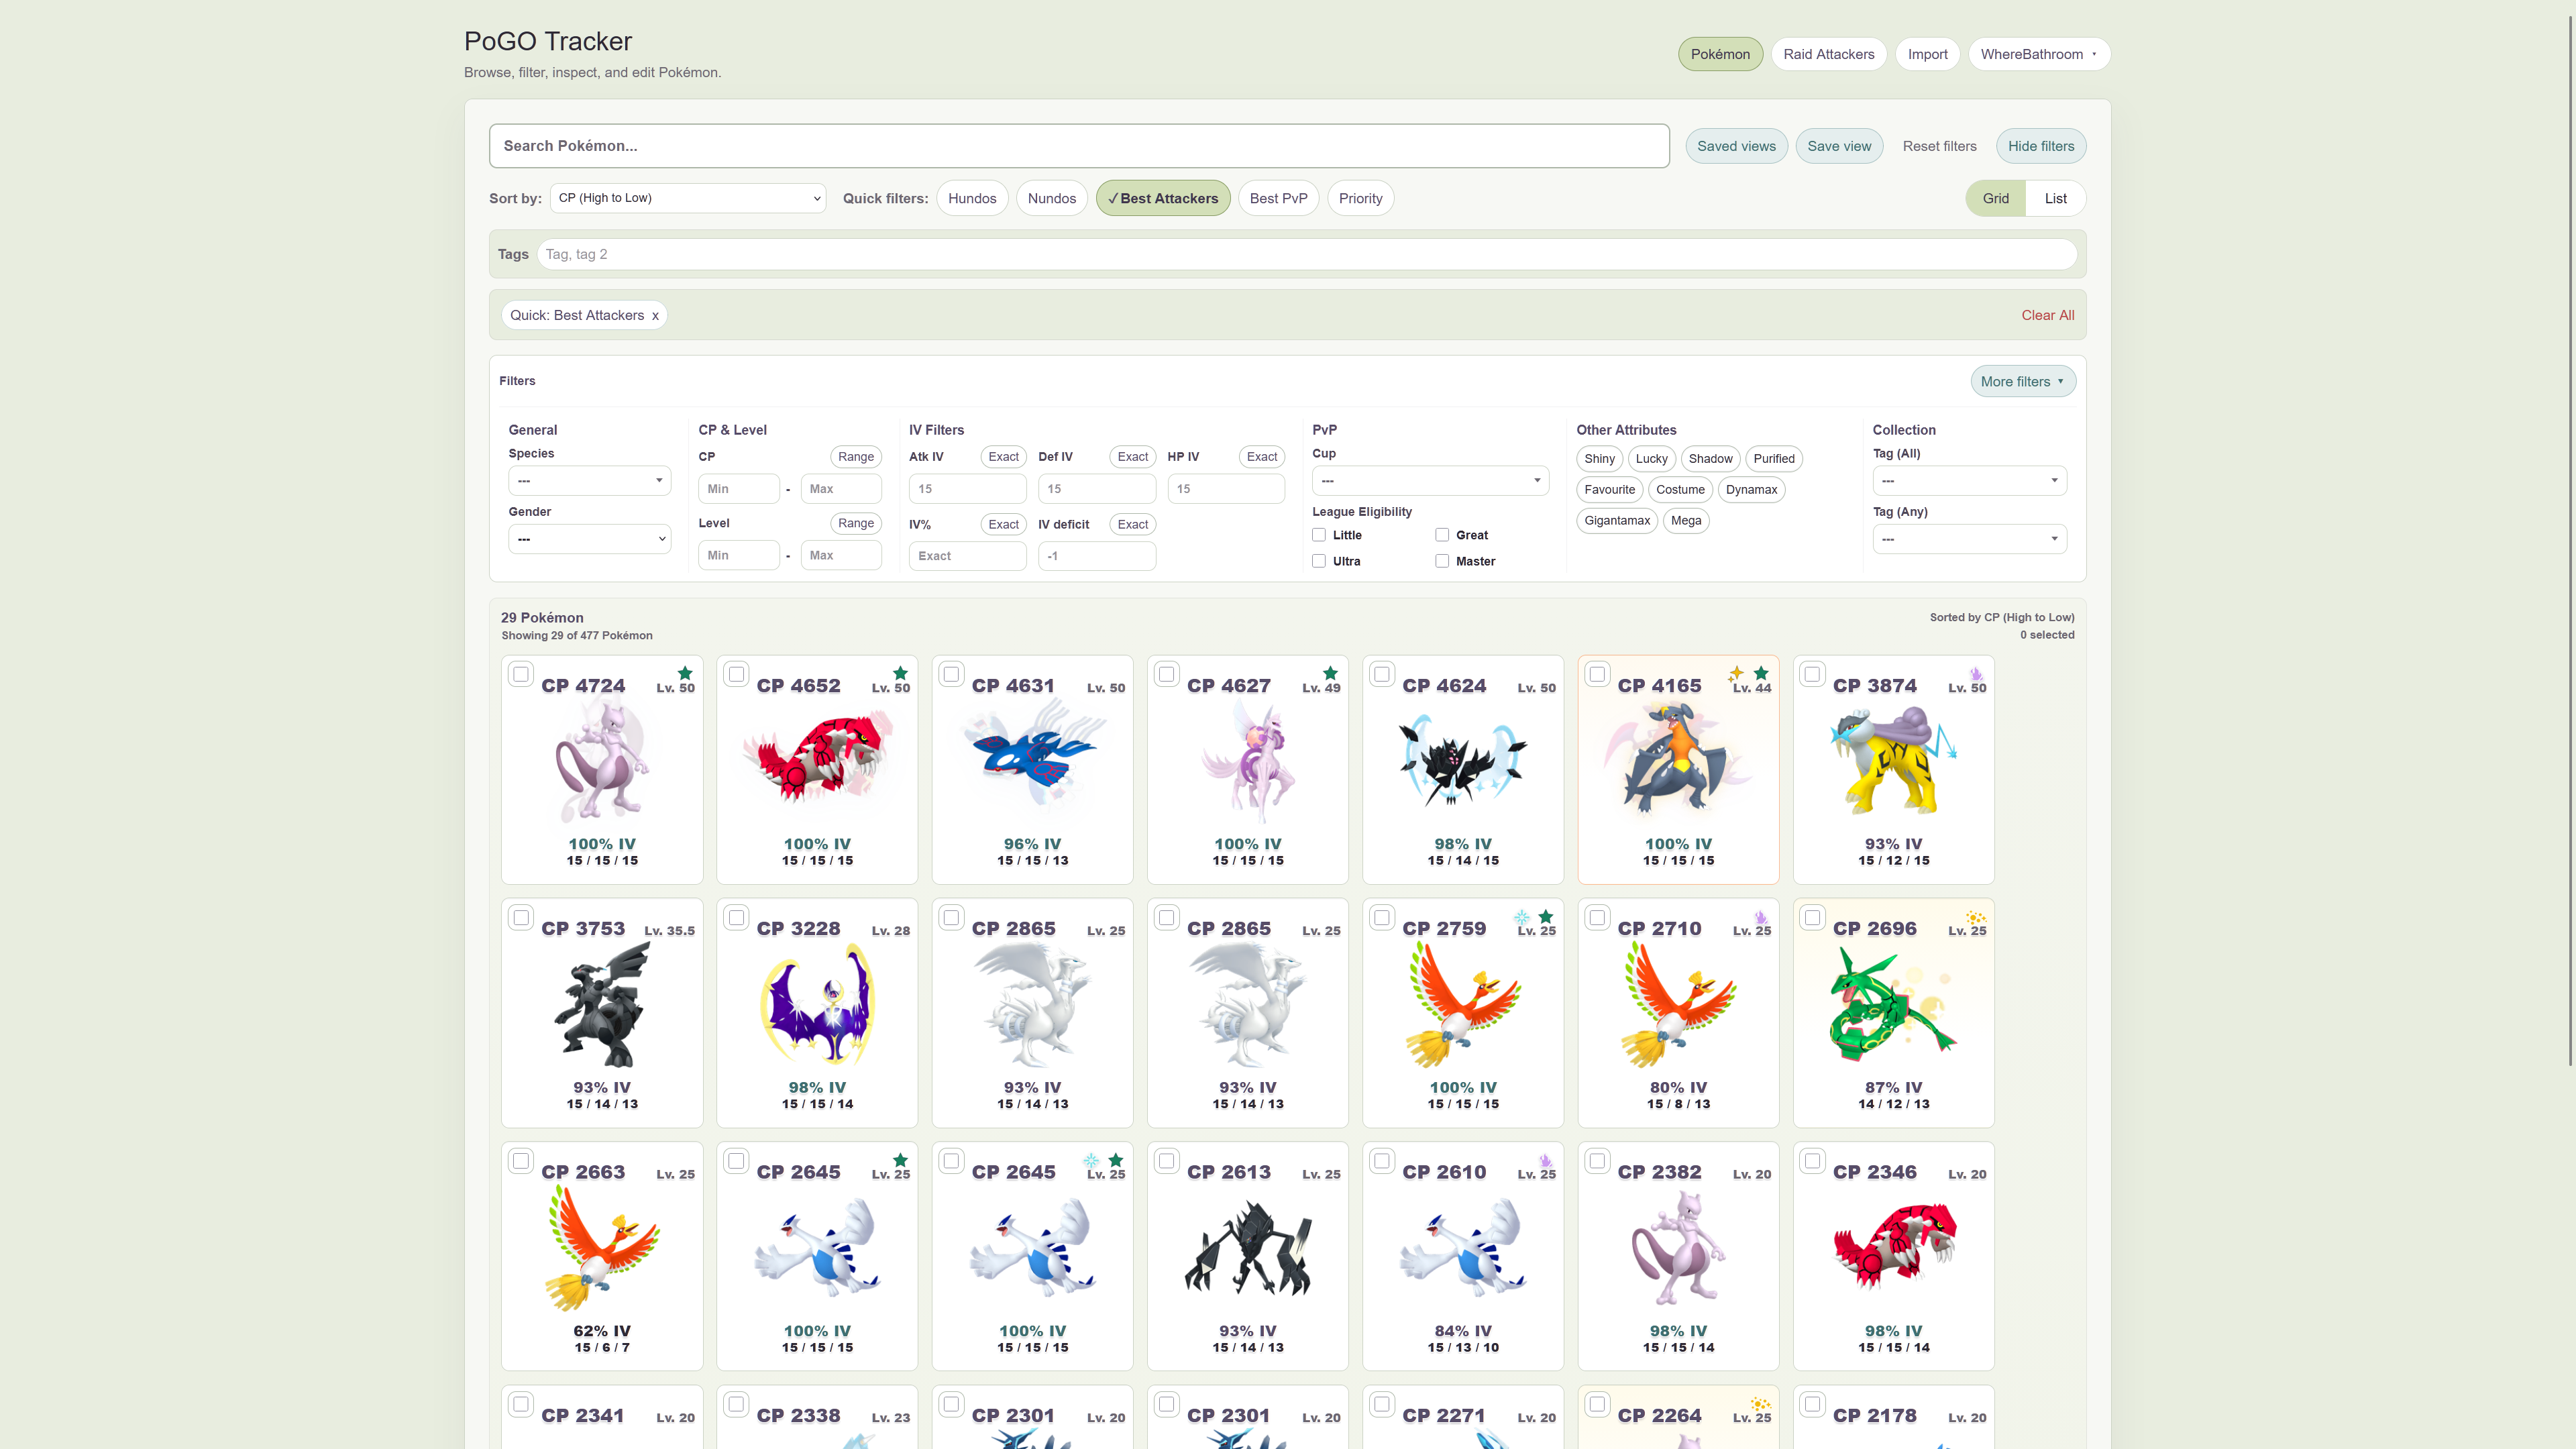Click the favourite star on the CP 4652 card
The height and width of the screenshot is (1449, 2576).
coord(900,673)
